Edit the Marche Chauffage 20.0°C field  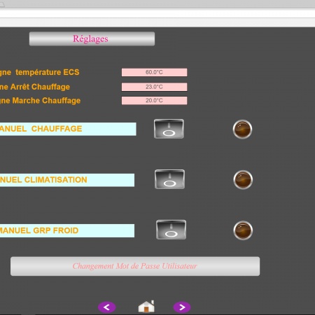[154, 101]
